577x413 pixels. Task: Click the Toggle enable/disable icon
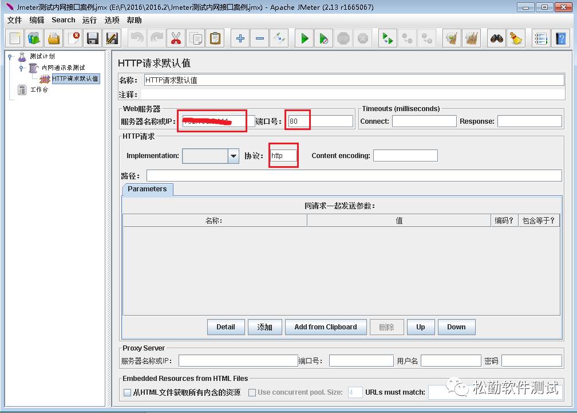coord(279,38)
